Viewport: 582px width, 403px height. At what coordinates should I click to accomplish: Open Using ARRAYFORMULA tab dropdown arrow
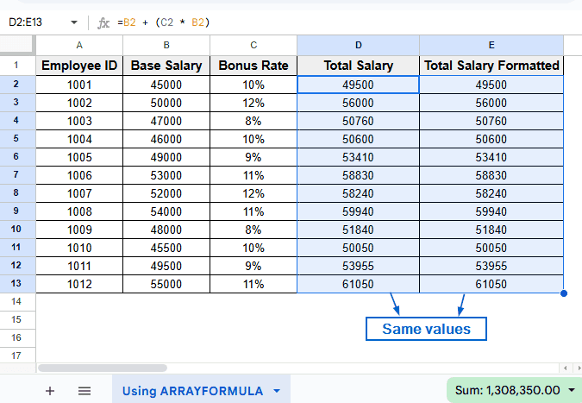pyautogui.click(x=277, y=391)
